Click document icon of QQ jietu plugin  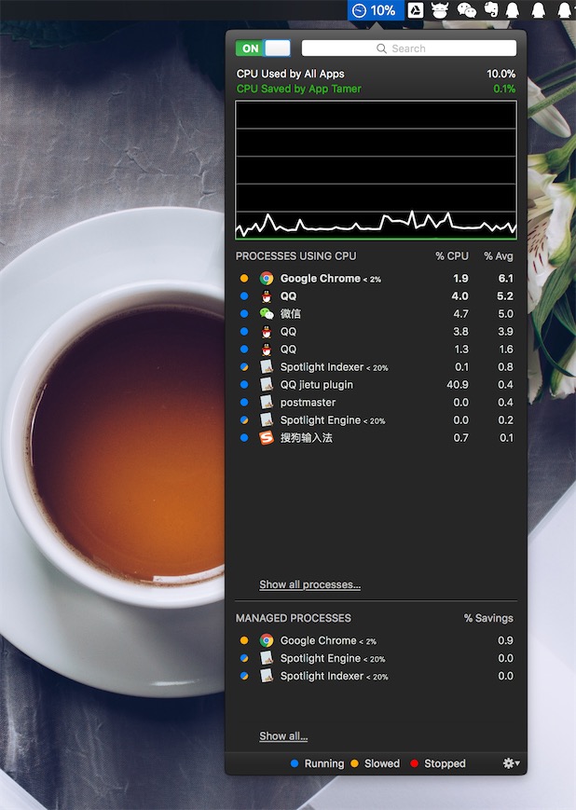click(266, 384)
